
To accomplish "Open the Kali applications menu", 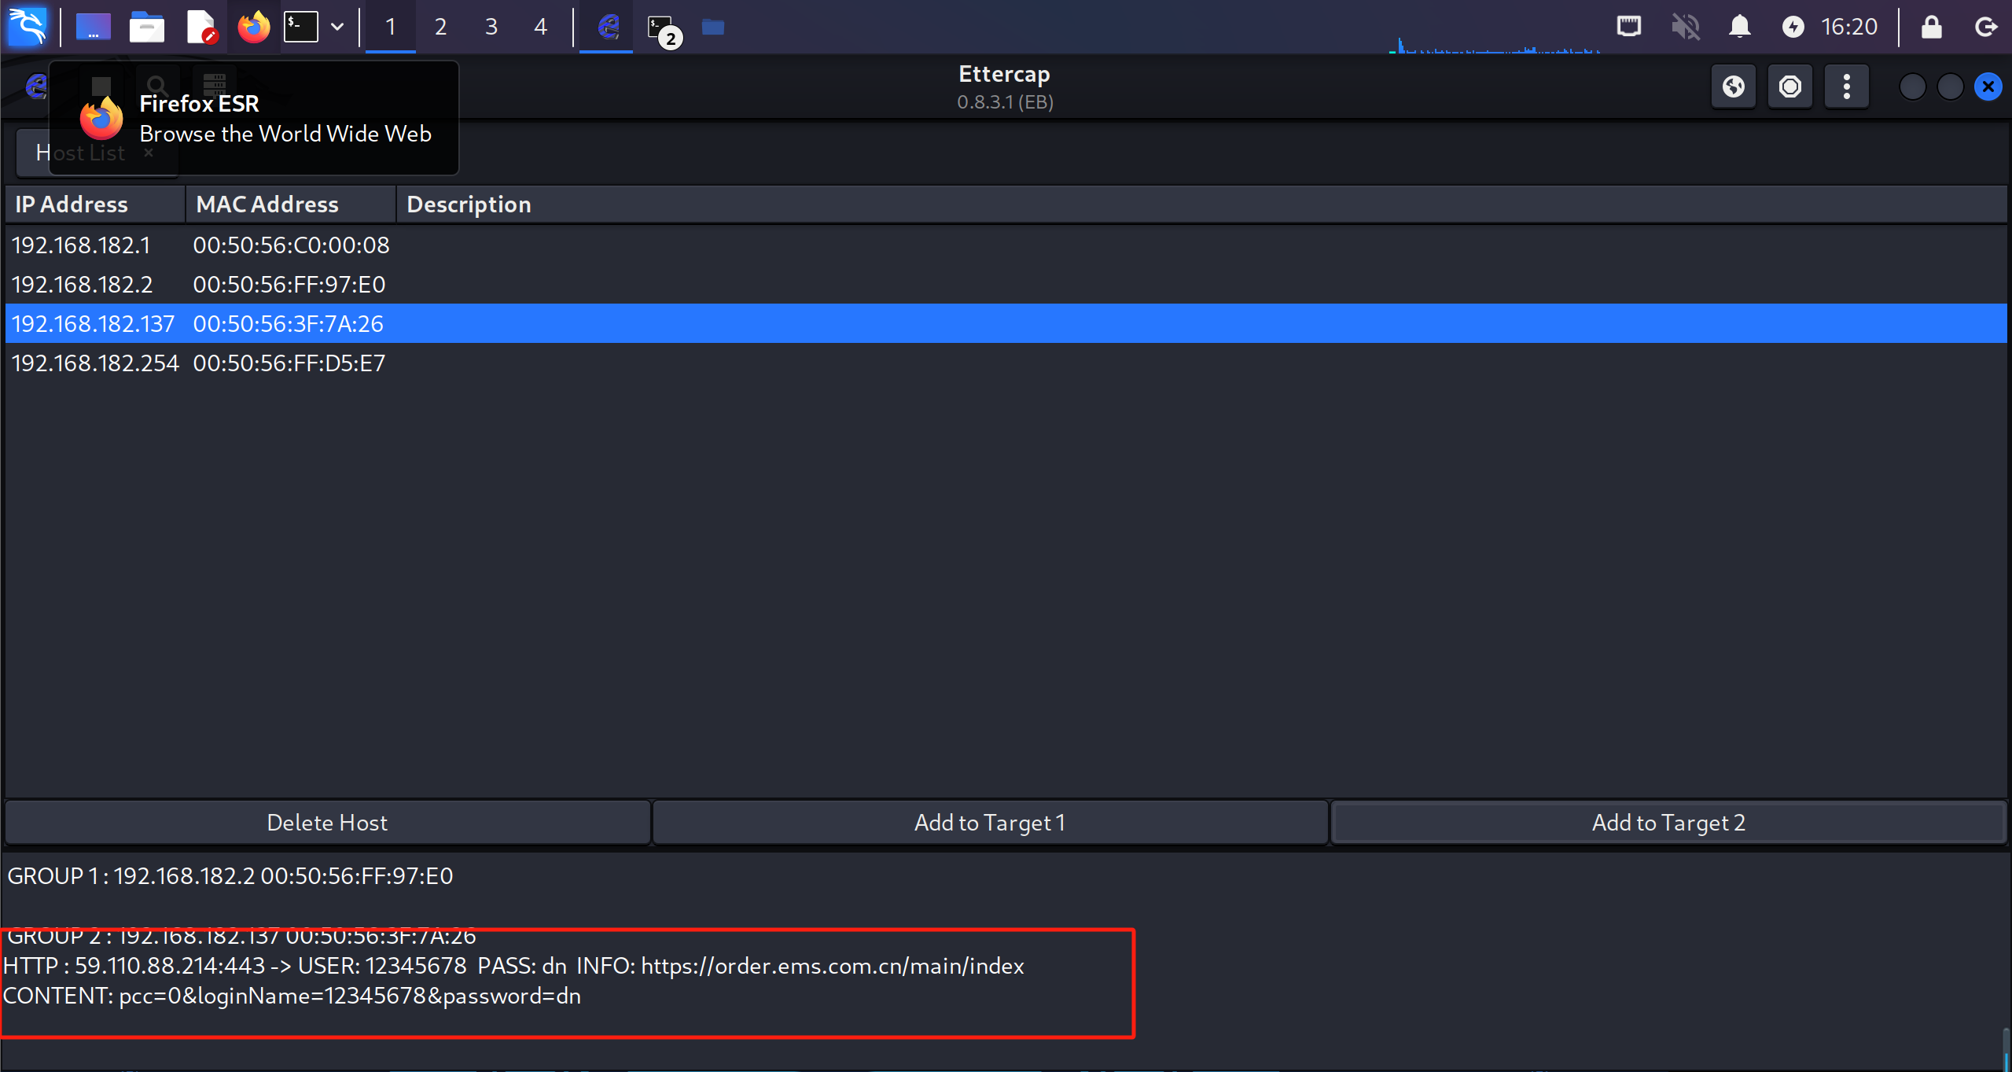I will coord(28,27).
